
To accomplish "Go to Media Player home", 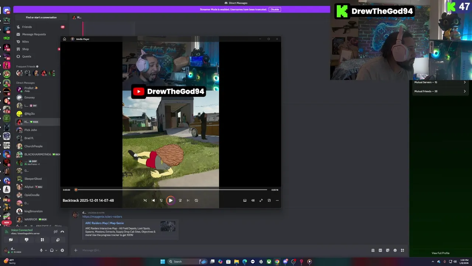I will click(65, 39).
